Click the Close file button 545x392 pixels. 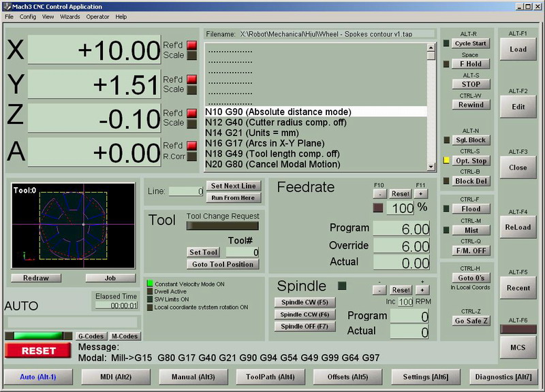coord(518,167)
